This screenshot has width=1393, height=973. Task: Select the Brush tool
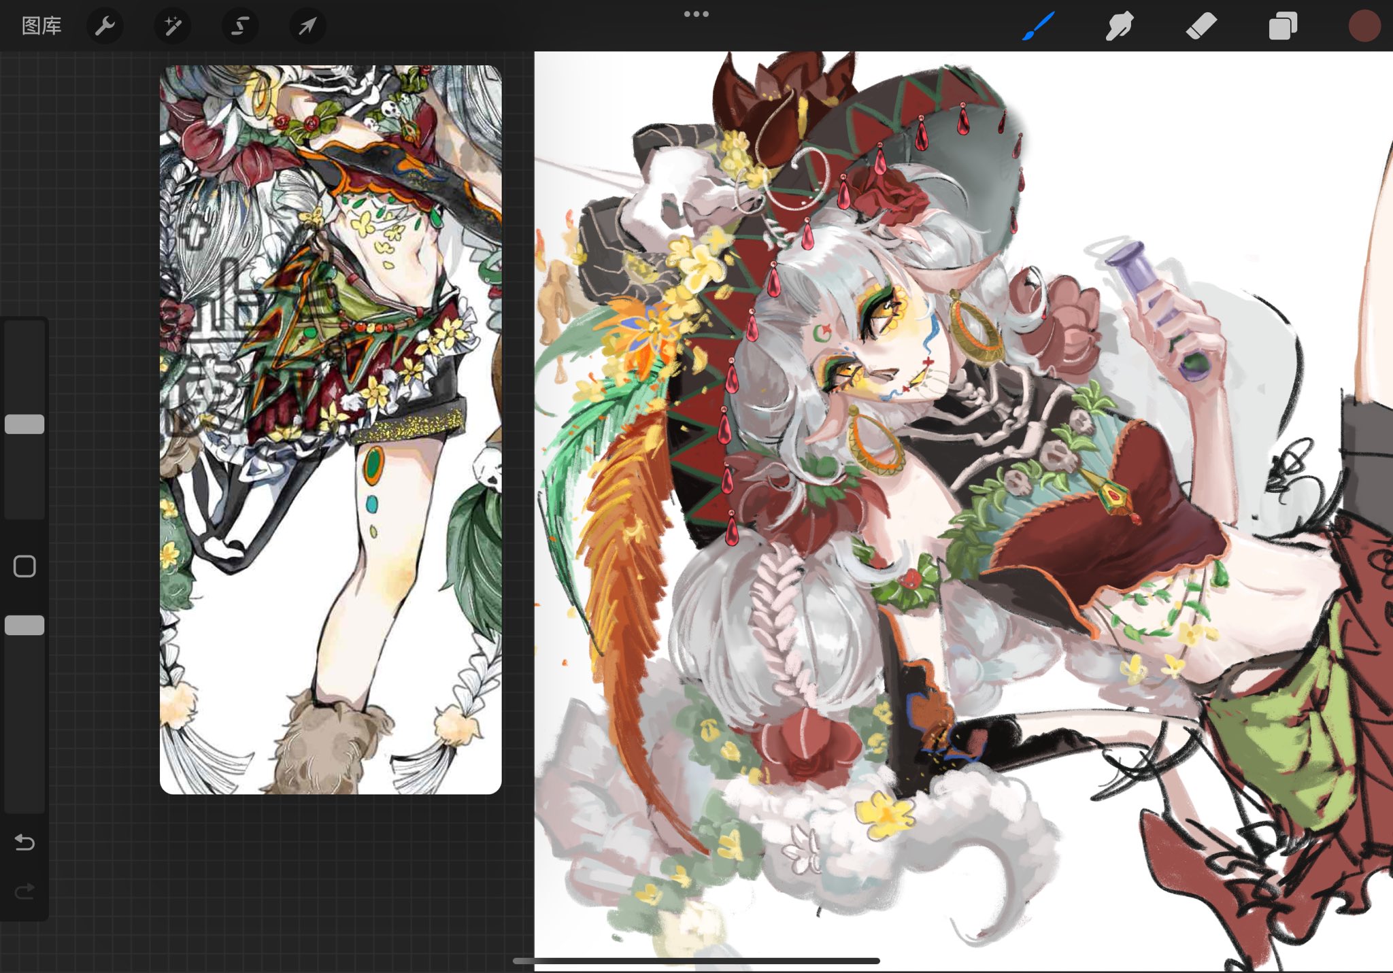pos(1039,26)
